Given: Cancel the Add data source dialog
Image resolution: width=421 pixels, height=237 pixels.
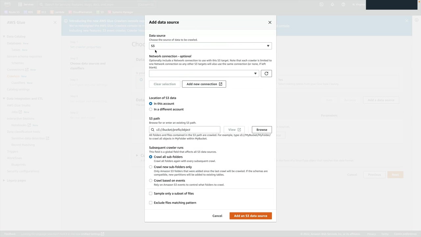Looking at the screenshot, I should click(x=217, y=216).
